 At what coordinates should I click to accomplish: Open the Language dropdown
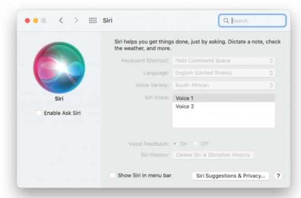click(x=224, y=73)
